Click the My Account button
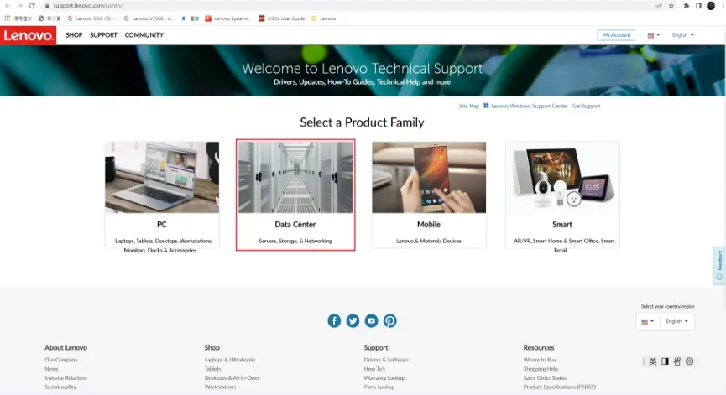Image resolution: width=726 pixels, height=395 pixels. pos(616,35)
